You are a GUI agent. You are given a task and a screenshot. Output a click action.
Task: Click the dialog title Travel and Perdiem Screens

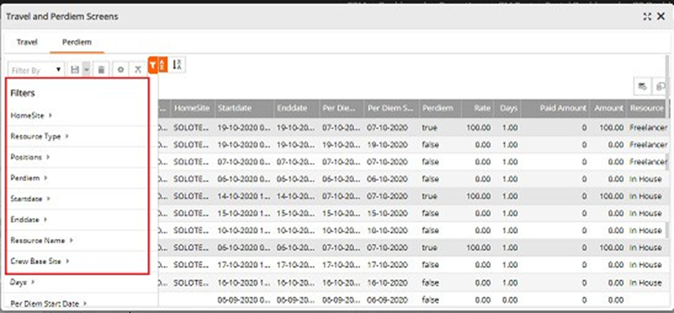[62, 17]
